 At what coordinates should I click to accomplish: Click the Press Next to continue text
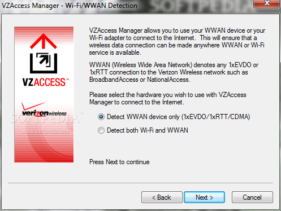(x=119, y=162)
